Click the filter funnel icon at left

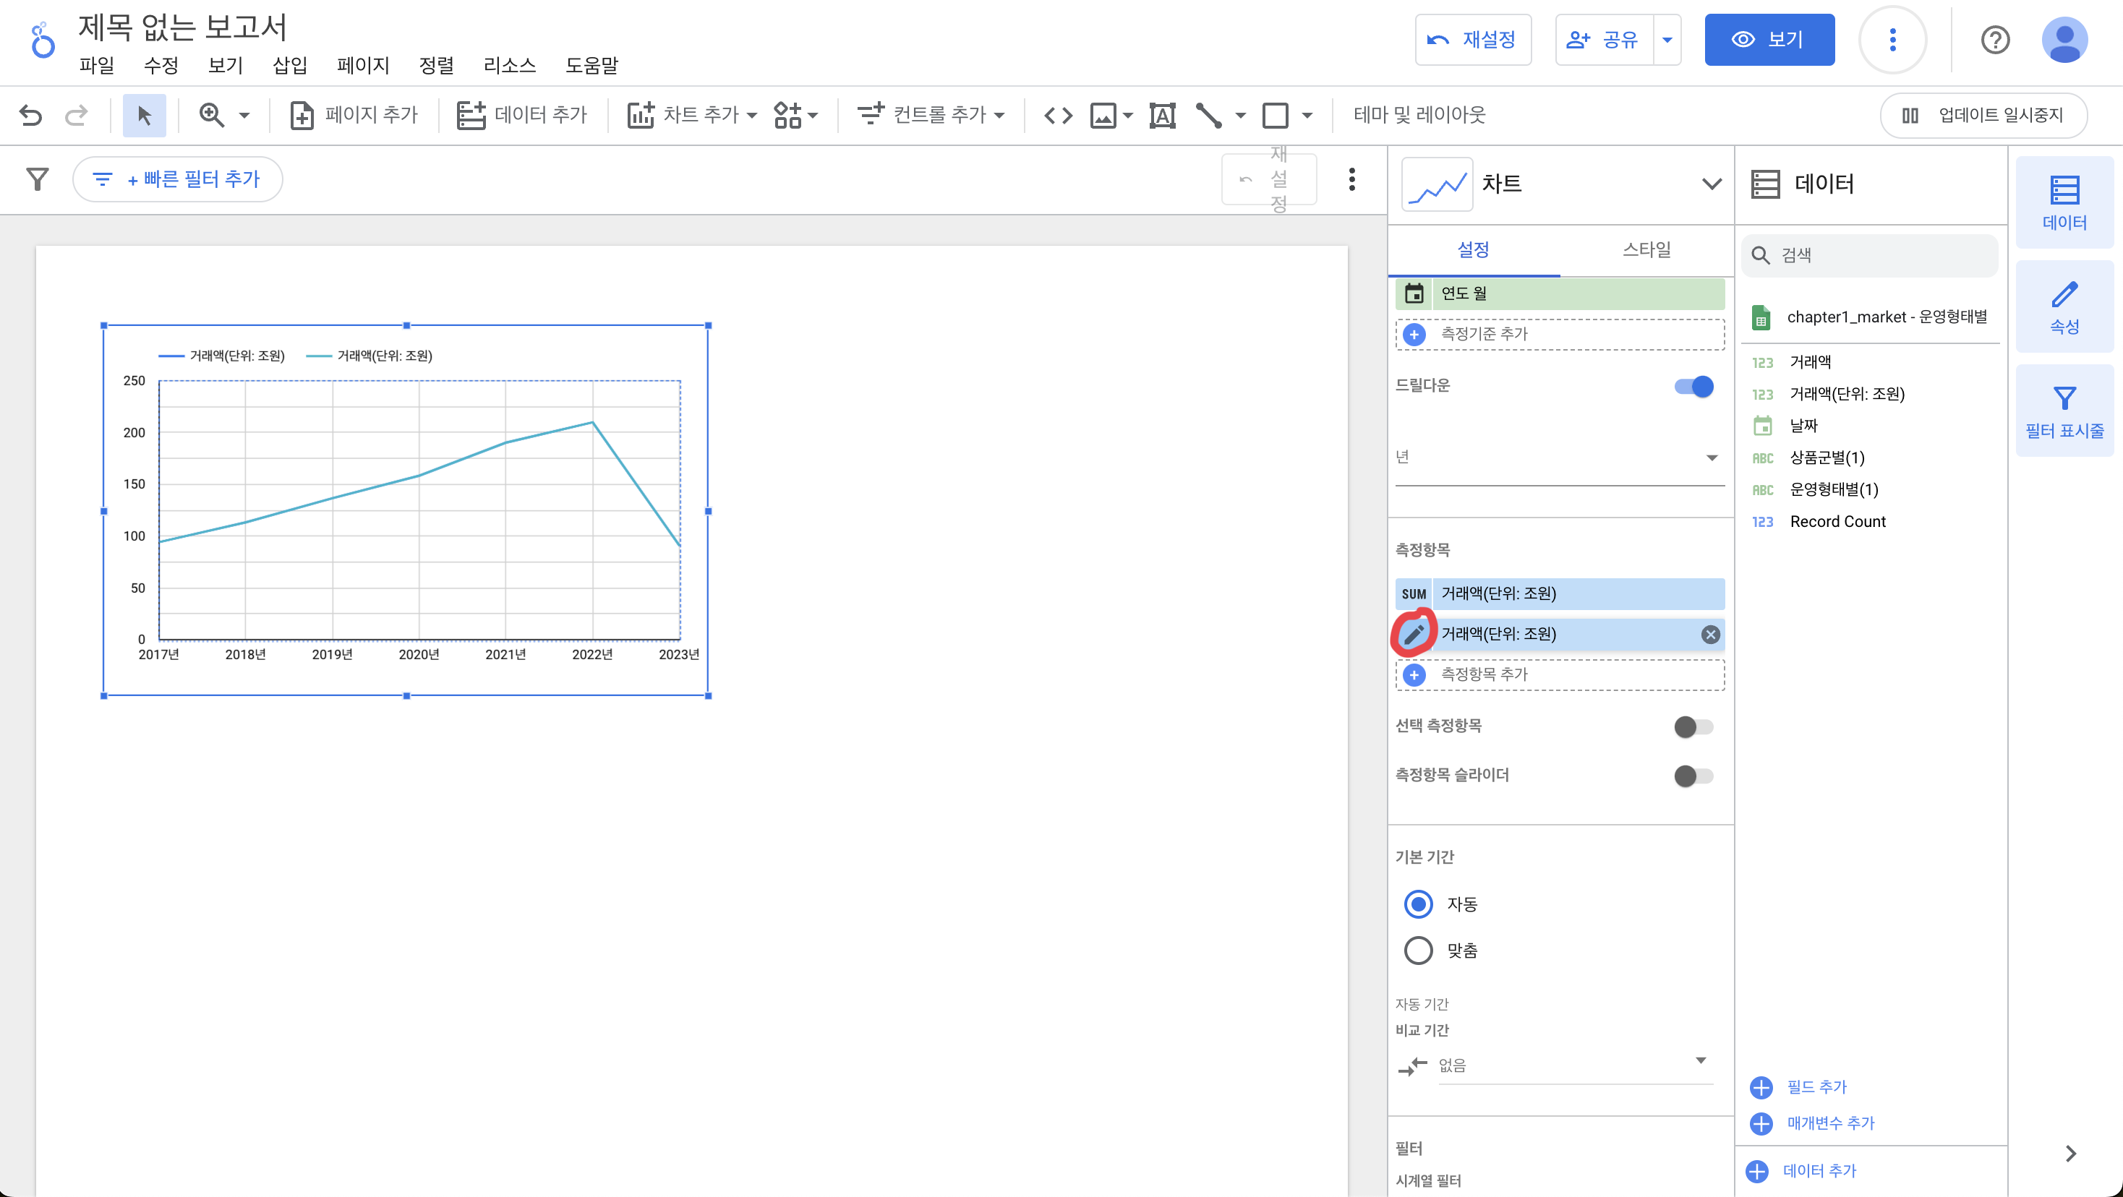point(37,179)
